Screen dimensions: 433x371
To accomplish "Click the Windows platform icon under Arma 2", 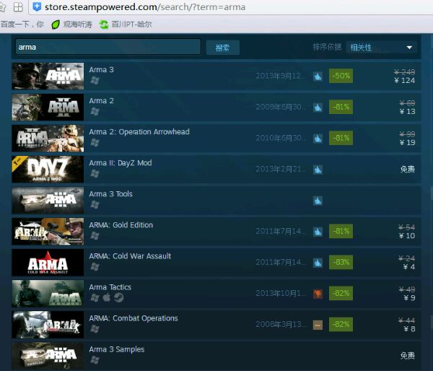I will click(x=95, y=111).
